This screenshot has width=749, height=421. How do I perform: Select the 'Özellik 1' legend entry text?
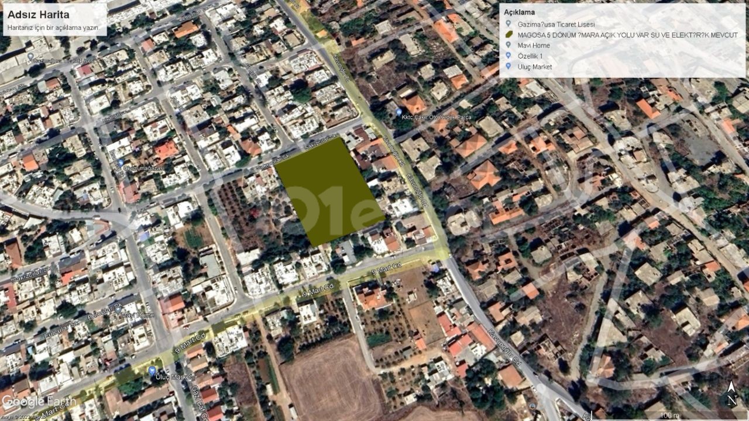tap(530, 56)
